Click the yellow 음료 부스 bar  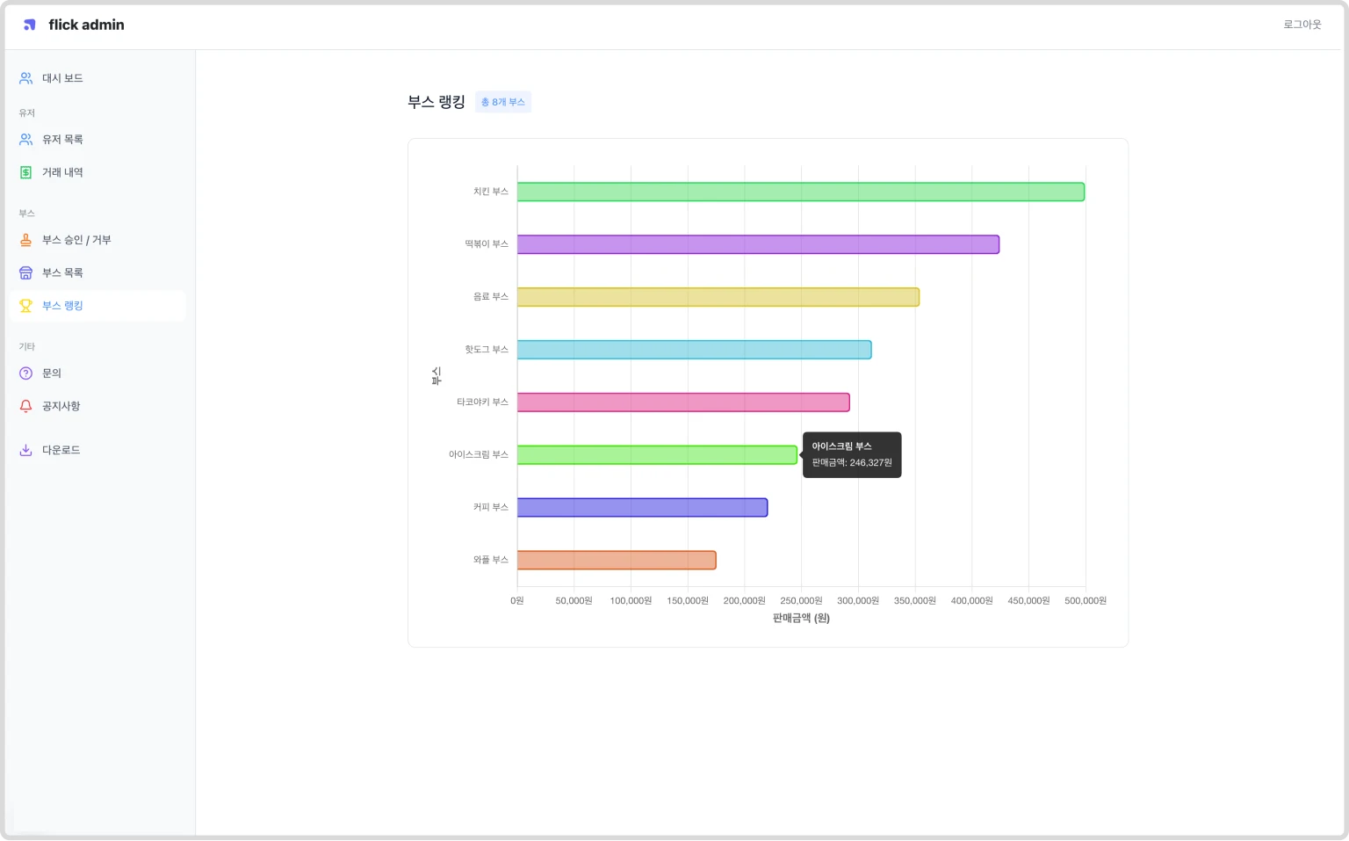point(718,297)
